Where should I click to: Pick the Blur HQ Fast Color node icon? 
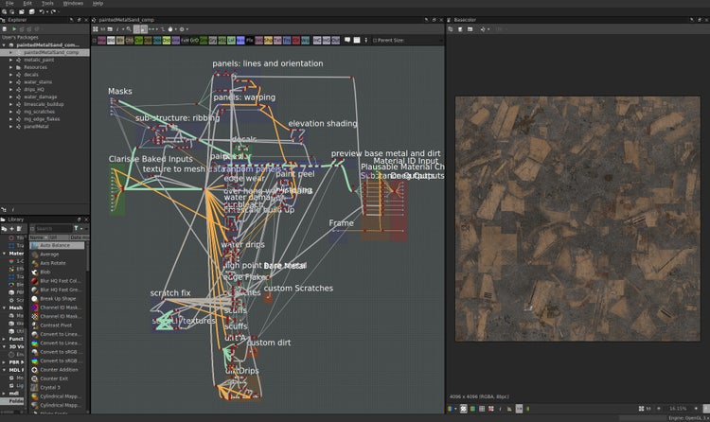pyautogui.click(x=35, y=281)
